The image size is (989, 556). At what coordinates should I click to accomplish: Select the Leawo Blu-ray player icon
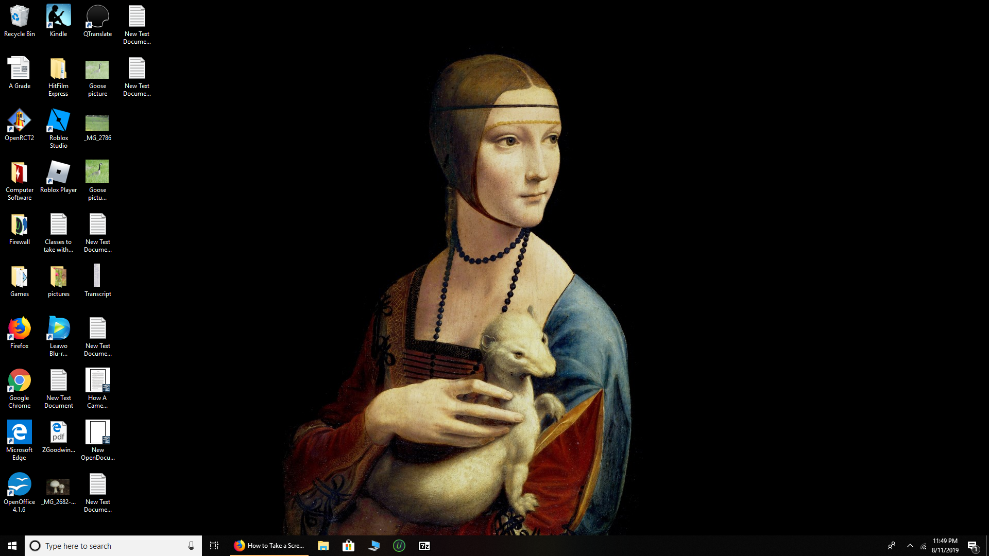[x=58, y=337]
